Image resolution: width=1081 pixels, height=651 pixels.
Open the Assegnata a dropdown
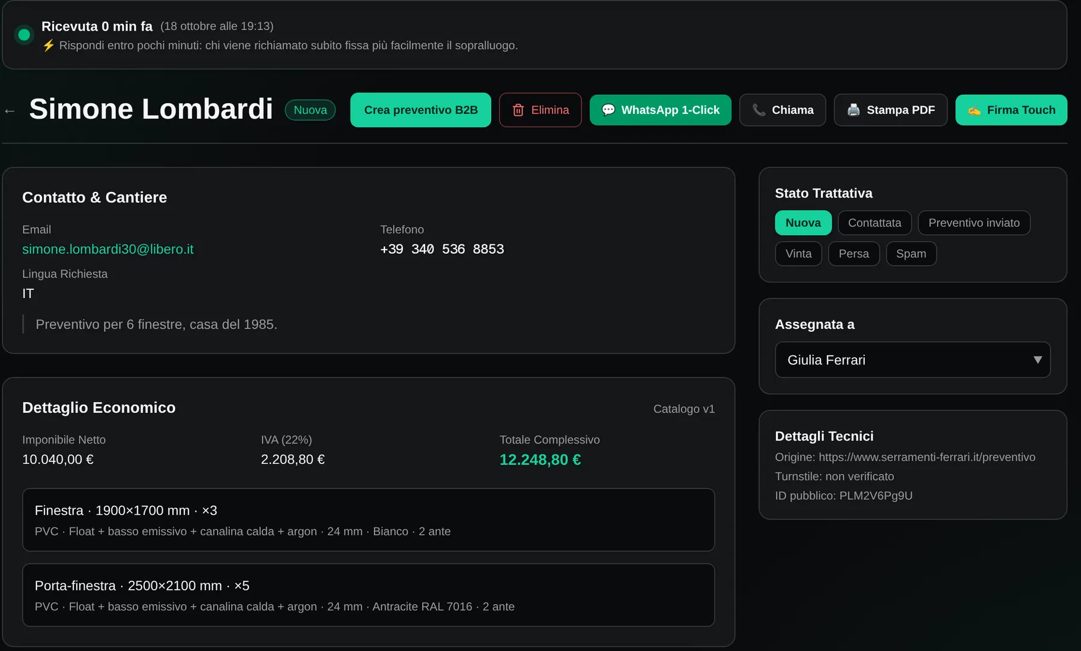(x=912, y=360)
